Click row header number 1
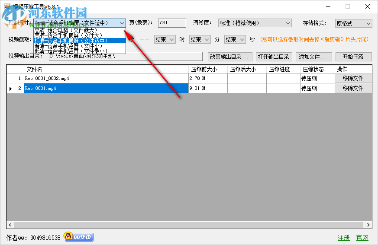The width and height of the screenshot is (378, 245). coord(15,78)
